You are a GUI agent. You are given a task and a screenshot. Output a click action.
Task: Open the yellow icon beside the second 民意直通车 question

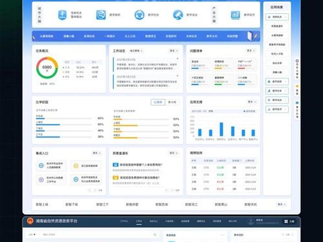(115, 177)
